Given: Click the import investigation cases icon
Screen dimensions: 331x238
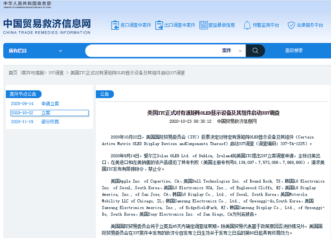Looking at the screenshot, I should tap(115, 25).
